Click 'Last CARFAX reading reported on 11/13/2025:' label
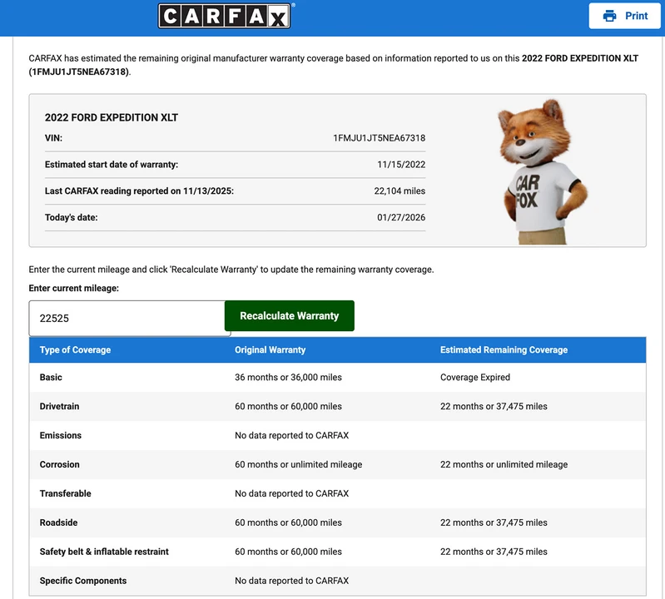This screenshot has width=665, height=599. click(139, 191)
